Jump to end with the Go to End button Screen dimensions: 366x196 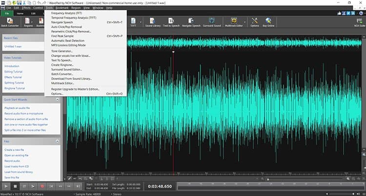point(78,186)
